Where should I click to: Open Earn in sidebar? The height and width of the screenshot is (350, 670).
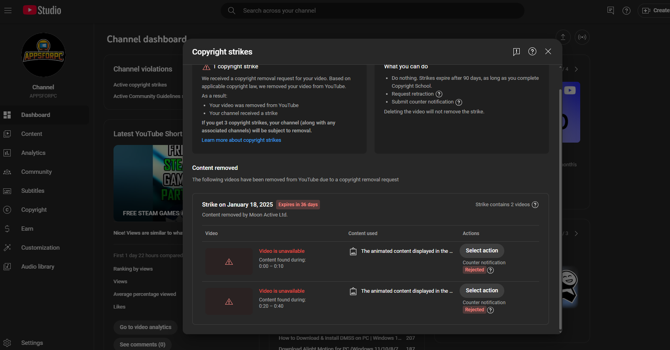(44, 229)
